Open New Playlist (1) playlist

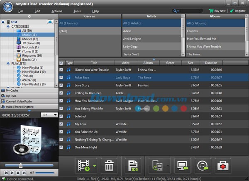tap(32, 68)
